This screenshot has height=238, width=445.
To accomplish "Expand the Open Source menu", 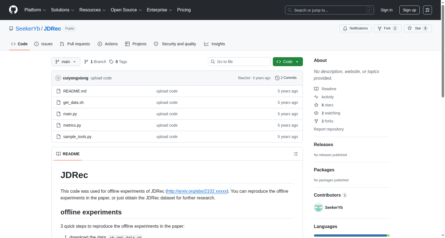I will click(126, 10).
